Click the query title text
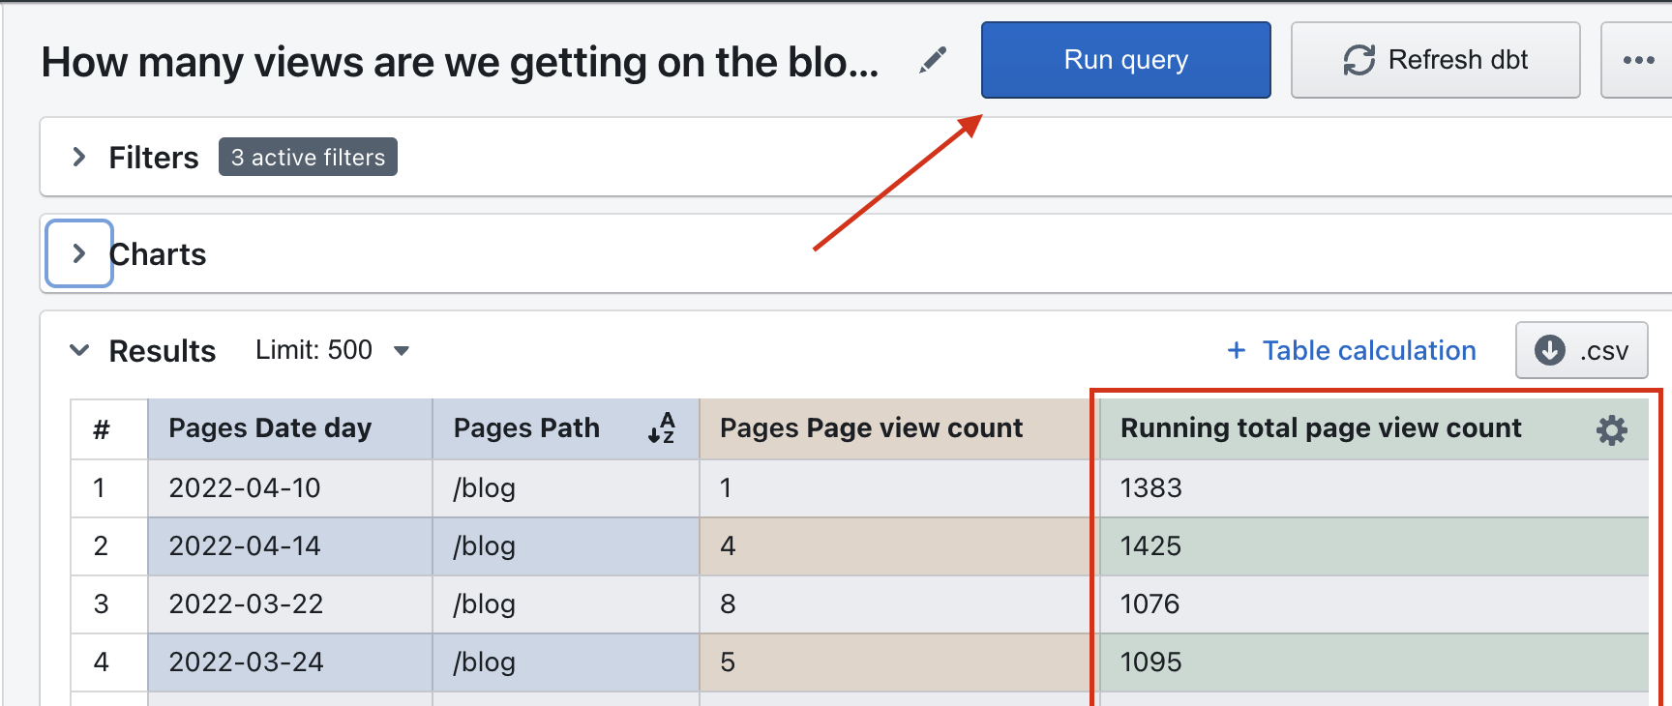This screenshot has height=706, width=1672. click(x=461, y=63)
